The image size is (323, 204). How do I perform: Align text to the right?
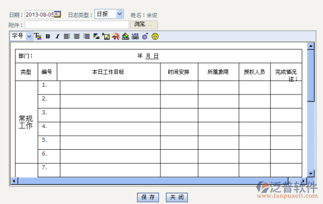click(86, 37)
